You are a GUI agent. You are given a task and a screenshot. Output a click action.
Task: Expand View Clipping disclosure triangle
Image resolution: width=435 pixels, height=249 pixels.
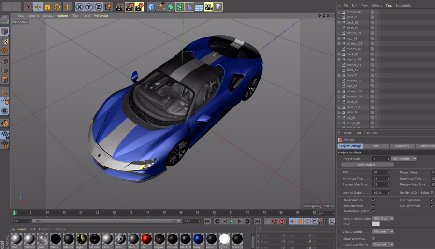339,232
